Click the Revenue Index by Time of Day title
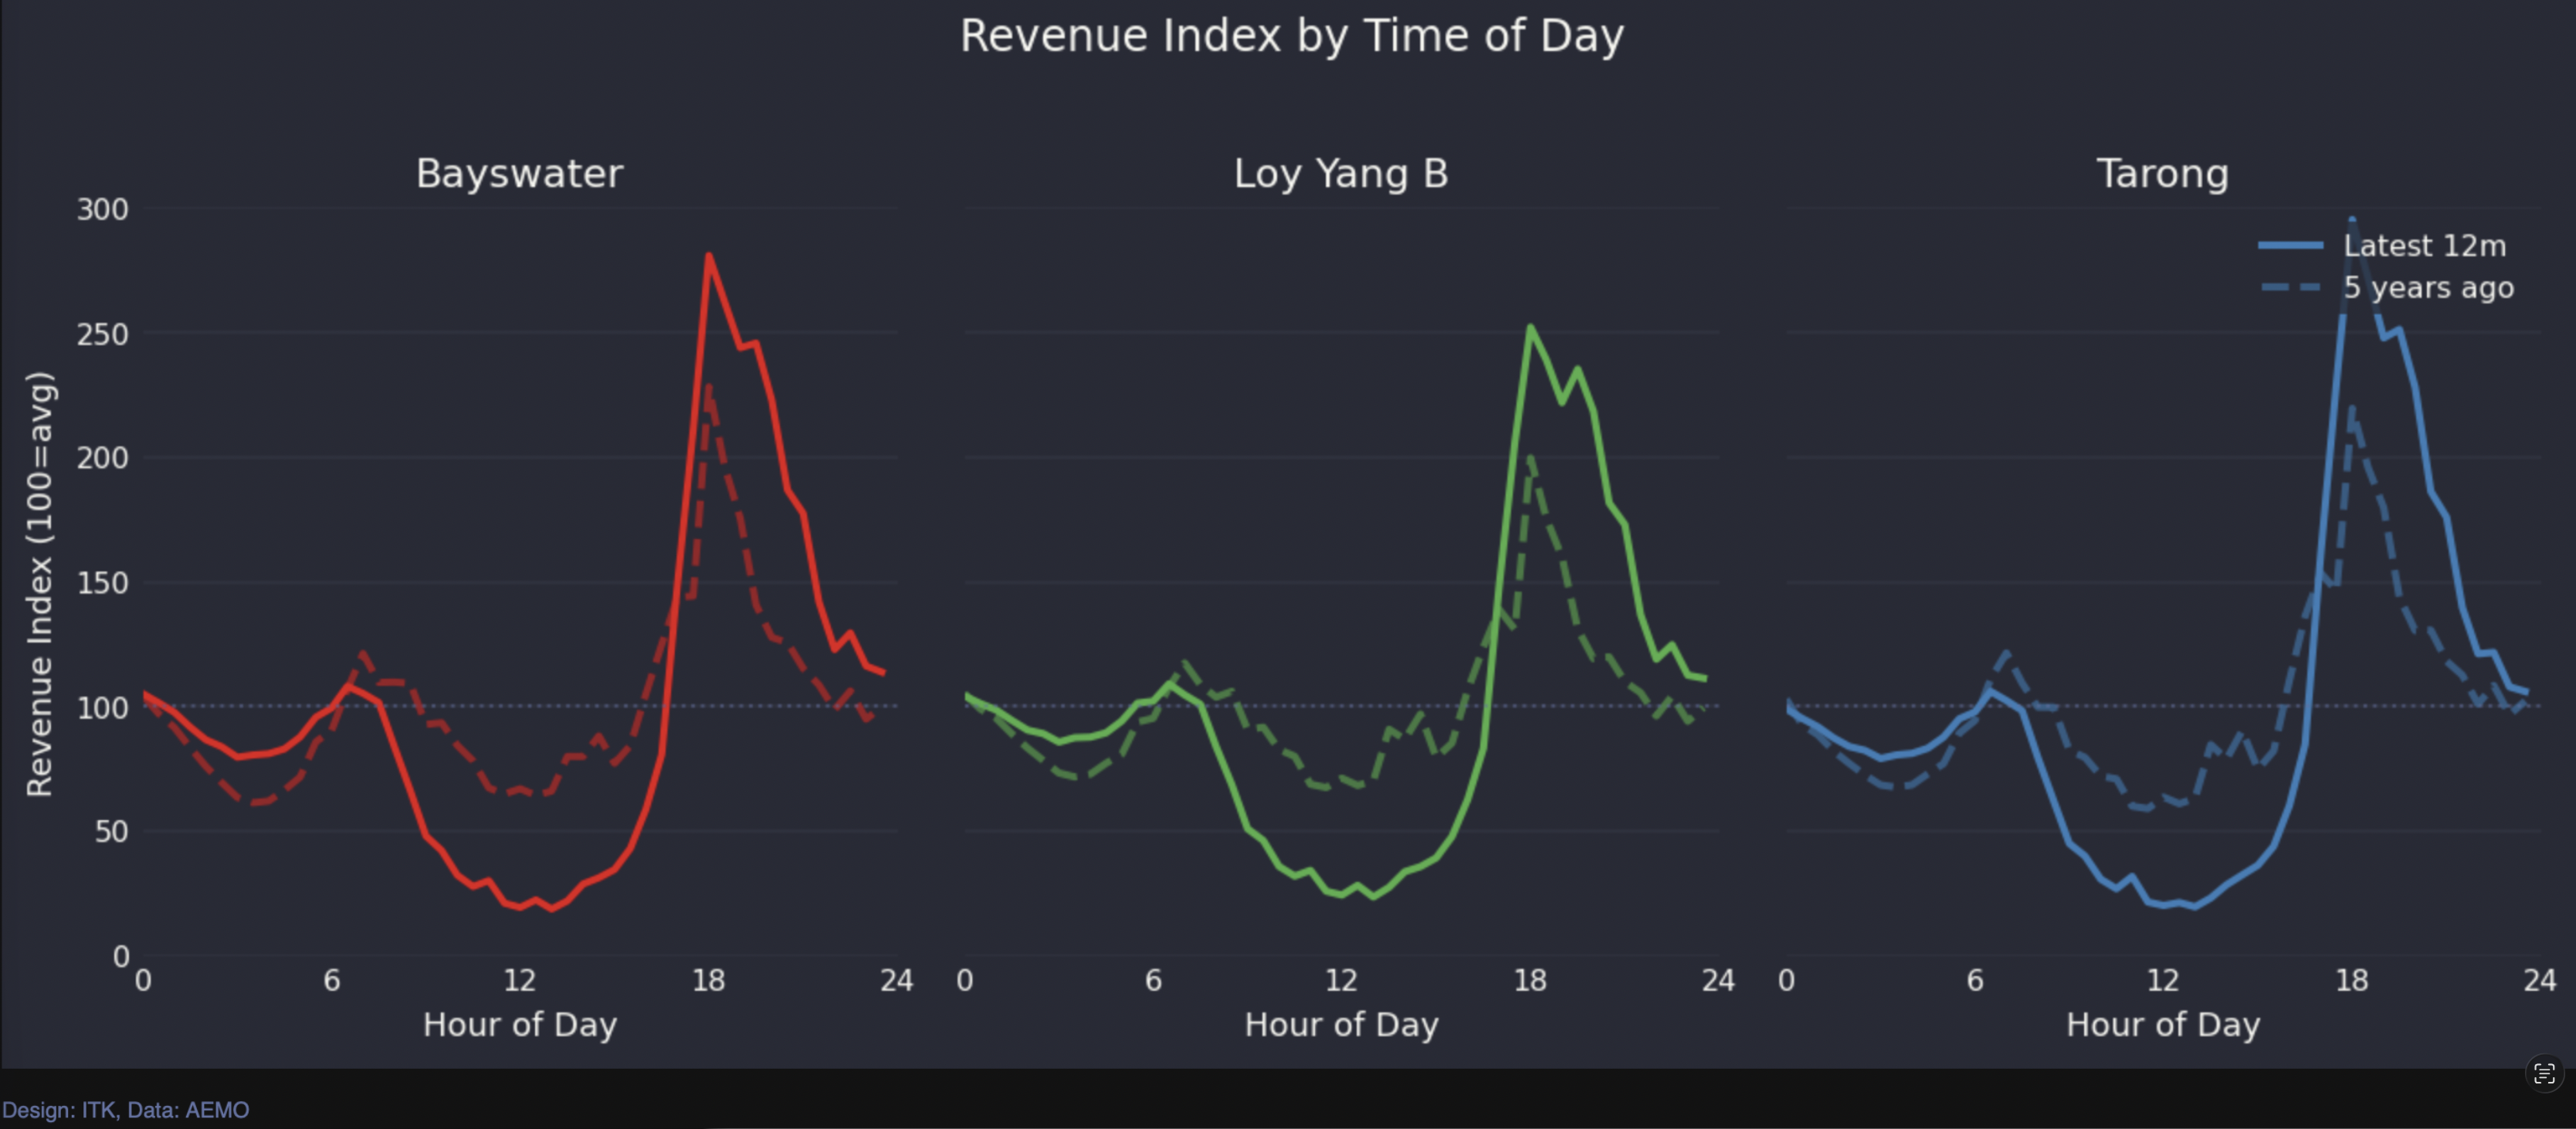 click(1291, 36)
